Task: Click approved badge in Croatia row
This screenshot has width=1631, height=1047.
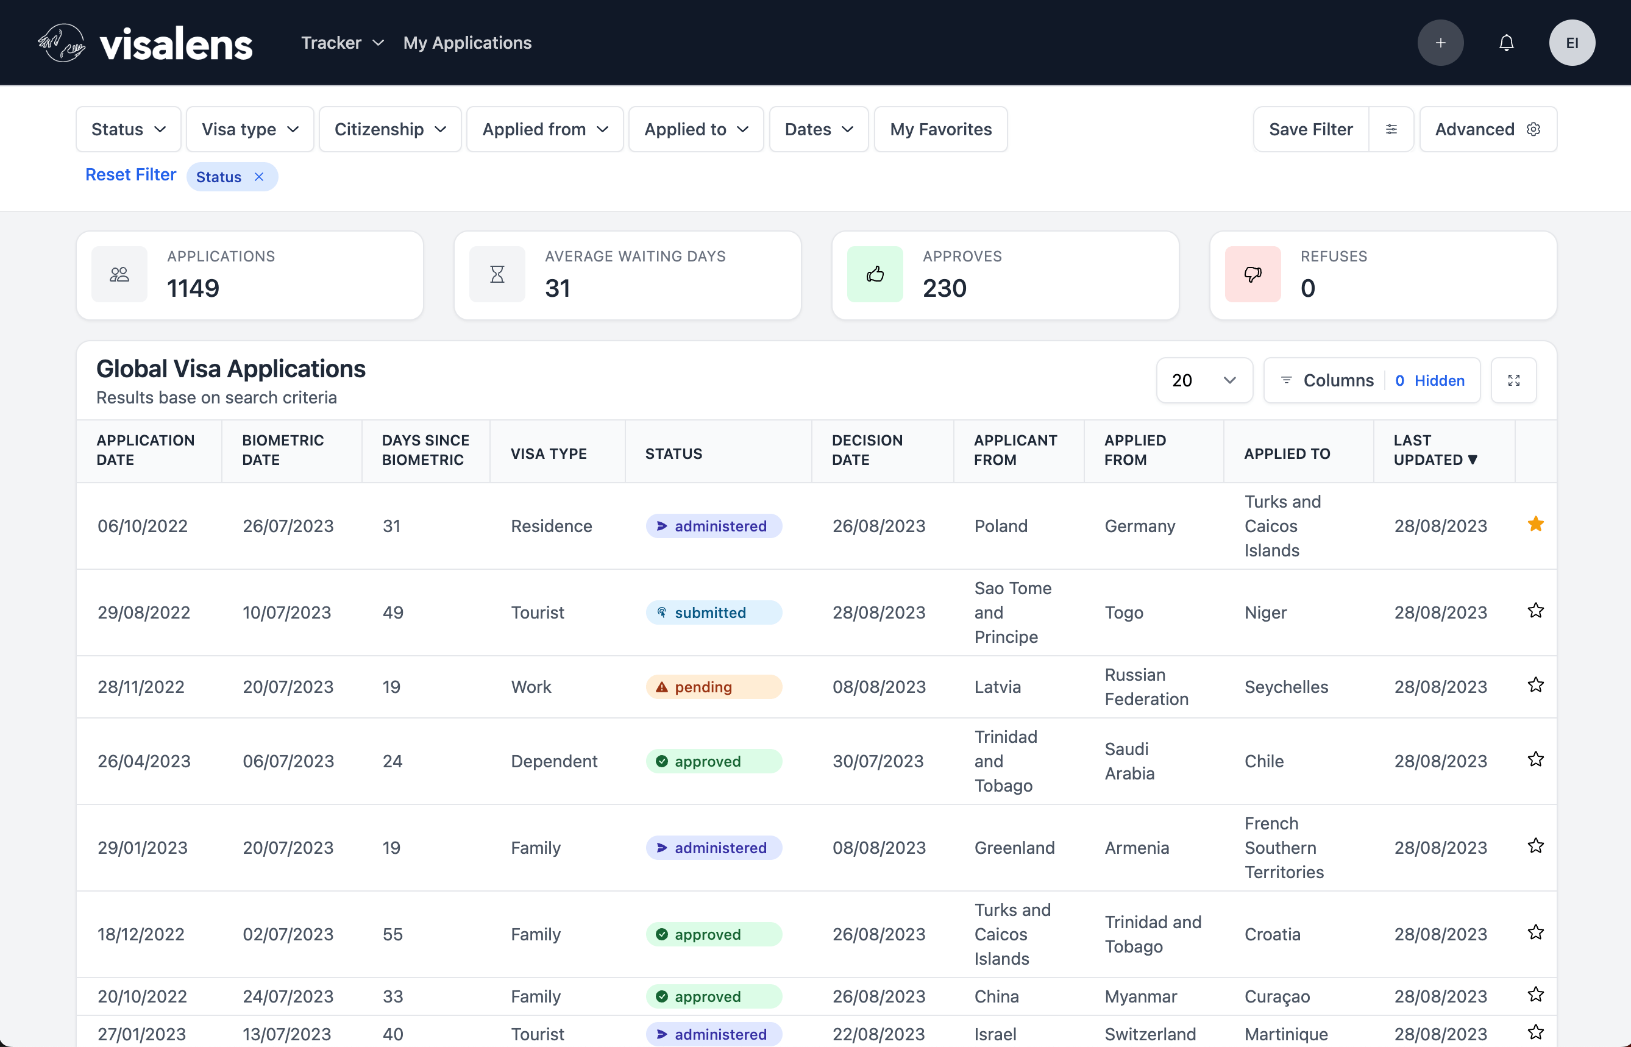Action: click(714, 934)
